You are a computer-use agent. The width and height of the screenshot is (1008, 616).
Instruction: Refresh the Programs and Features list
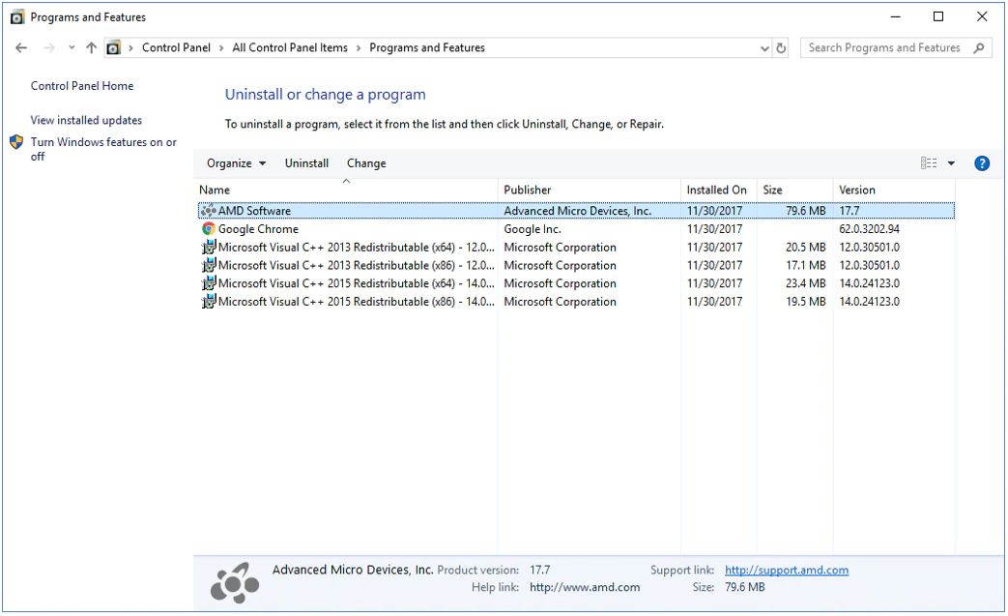pos(781,48)
